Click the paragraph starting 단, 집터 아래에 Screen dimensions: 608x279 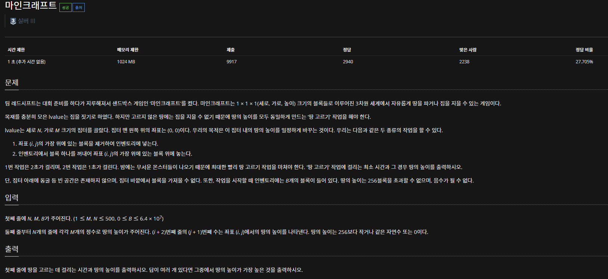coord(239,181)
